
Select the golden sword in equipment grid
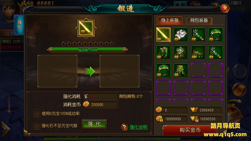[163, 34]
